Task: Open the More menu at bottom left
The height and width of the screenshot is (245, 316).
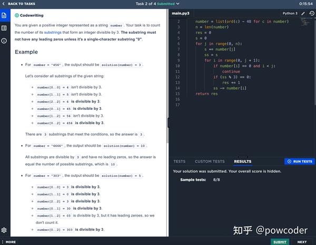Action: click(8, 242)
